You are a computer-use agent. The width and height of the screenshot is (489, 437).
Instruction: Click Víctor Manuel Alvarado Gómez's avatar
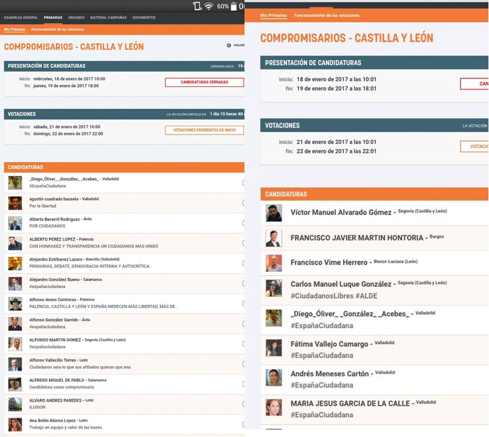pos(273,213)
